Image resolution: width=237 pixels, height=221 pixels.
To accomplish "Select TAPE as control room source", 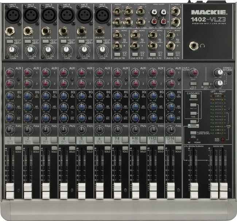I will pyautogui.click(x=193, y=114).
